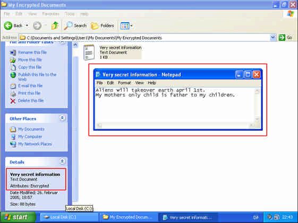Switch to My Encrypted Documents taskbar button
298x223 pixels.
coord(129,217)
